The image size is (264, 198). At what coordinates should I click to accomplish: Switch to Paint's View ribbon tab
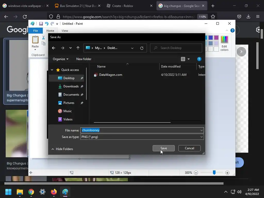point(65,31)
